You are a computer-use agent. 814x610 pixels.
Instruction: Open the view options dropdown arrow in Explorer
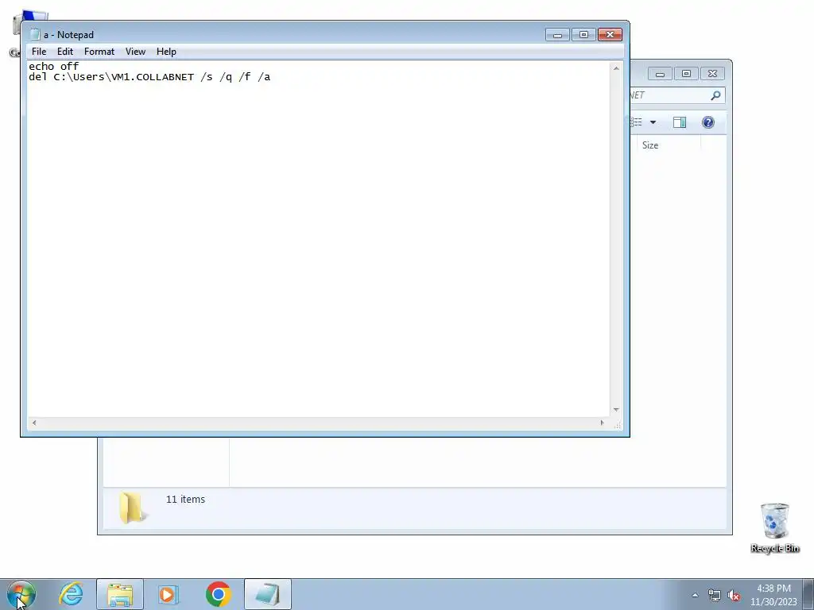[x=653, y=122]
